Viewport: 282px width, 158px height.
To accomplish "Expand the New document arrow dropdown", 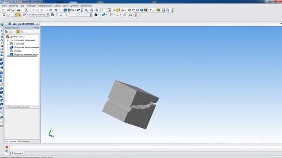I will pyautogui.click(x=6, y=10).
